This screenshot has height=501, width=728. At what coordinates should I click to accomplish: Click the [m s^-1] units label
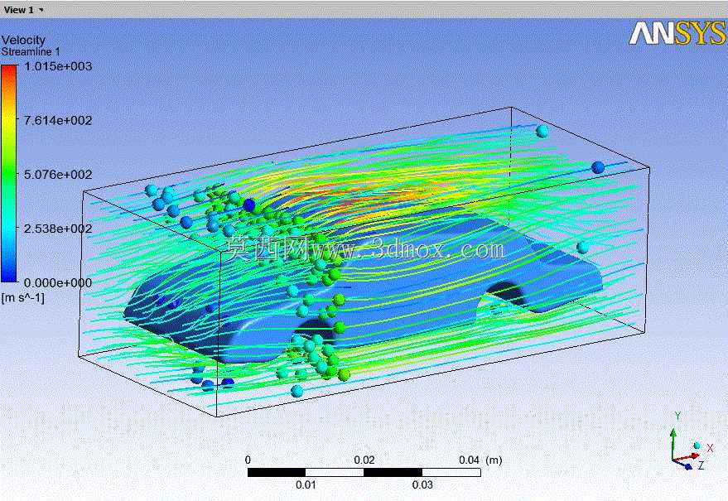(x=23, y=297)
